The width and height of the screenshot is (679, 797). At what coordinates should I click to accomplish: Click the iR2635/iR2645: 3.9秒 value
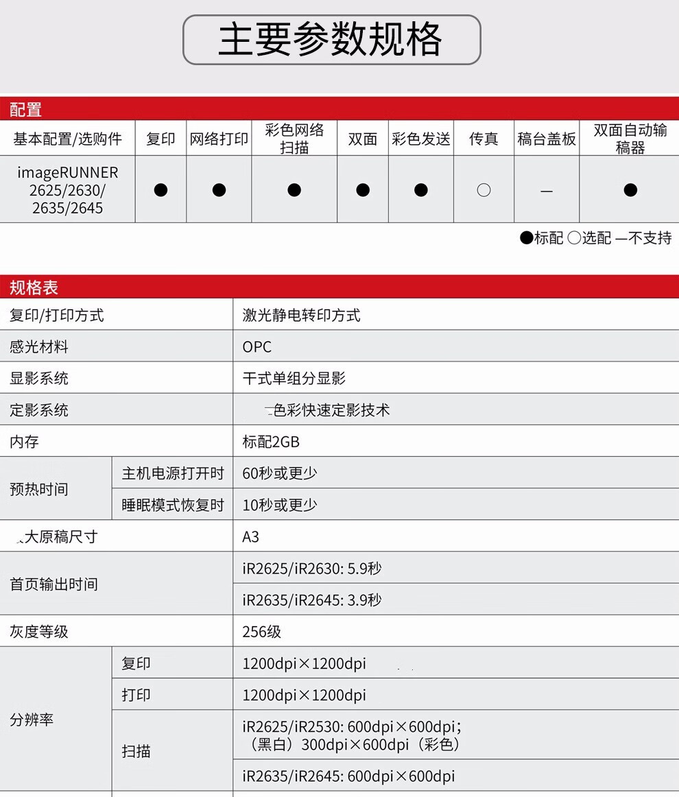point(312,599)
